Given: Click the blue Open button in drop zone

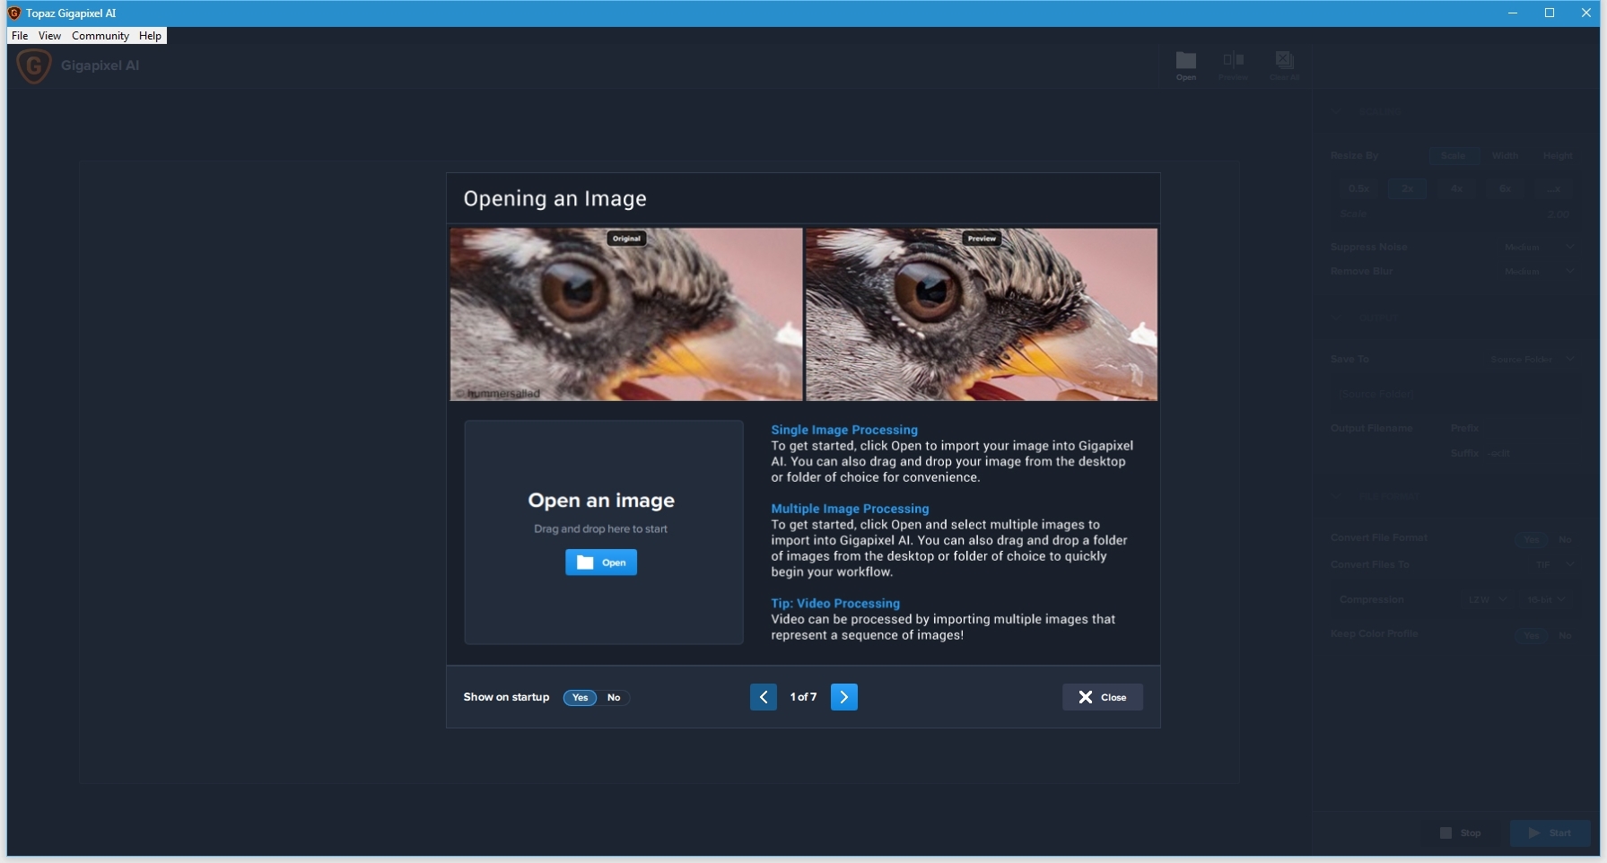Looking at the screenshot, I should coord(601,562).
